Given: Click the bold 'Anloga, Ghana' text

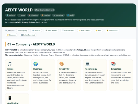Looking at the screenshot, I should 83,50.
